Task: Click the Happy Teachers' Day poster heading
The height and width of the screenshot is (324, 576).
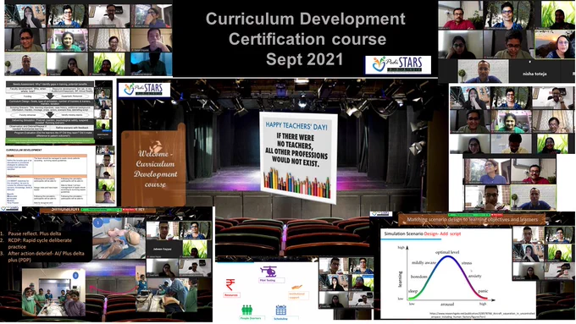Action: coord(296,125)
